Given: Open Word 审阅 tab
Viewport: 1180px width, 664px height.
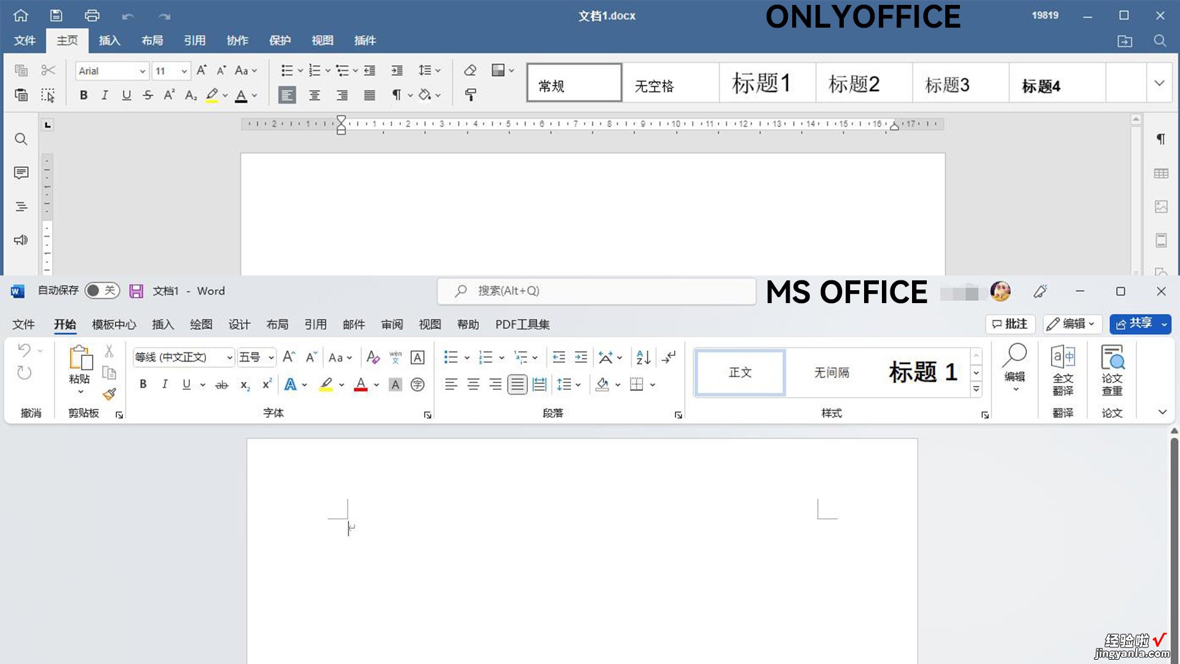Looking at the screenshot, I should [x=391, y=325].
